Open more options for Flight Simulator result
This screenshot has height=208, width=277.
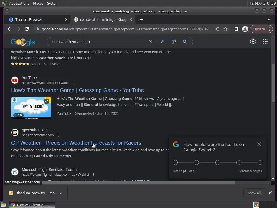click(94, 175)
